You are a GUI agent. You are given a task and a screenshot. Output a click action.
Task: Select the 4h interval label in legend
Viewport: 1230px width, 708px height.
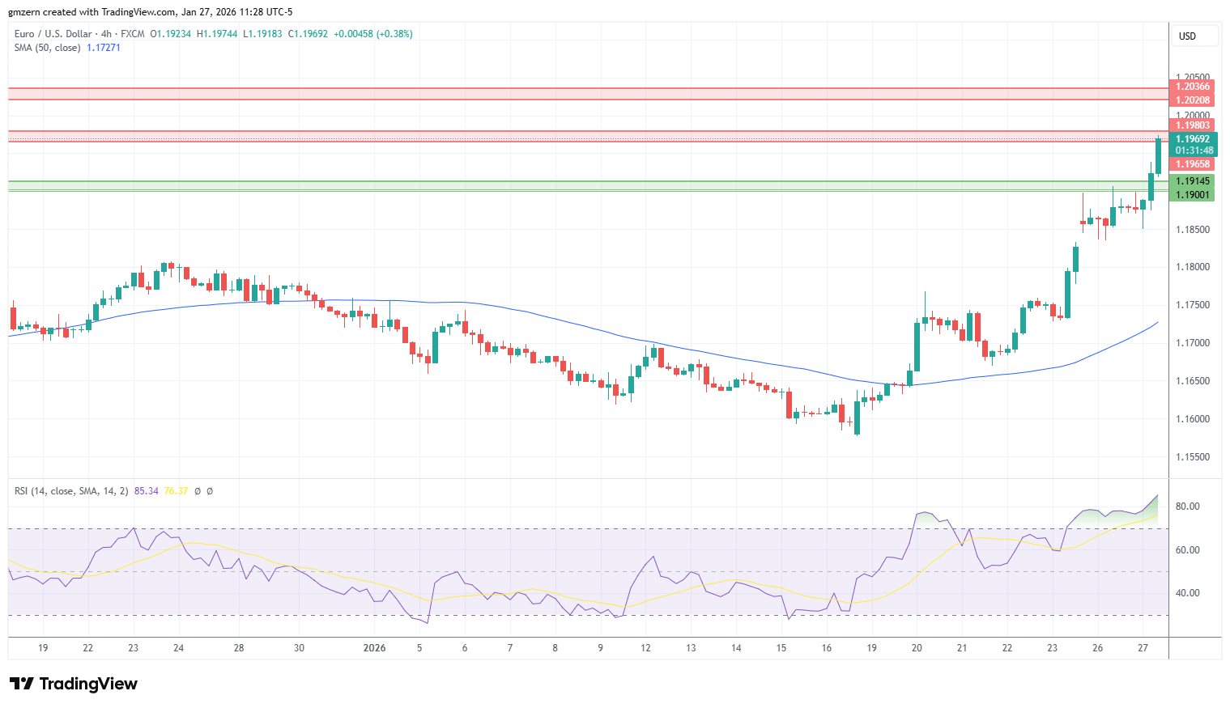(106, 34)
